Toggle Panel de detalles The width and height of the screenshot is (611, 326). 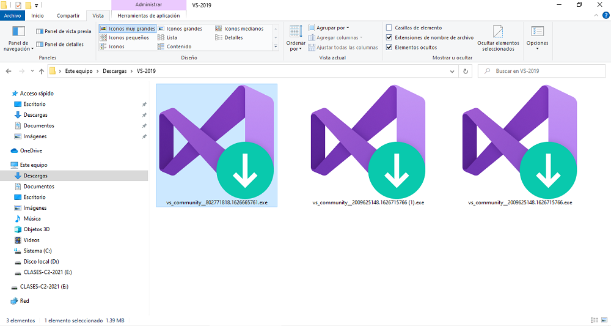point(60,44)
